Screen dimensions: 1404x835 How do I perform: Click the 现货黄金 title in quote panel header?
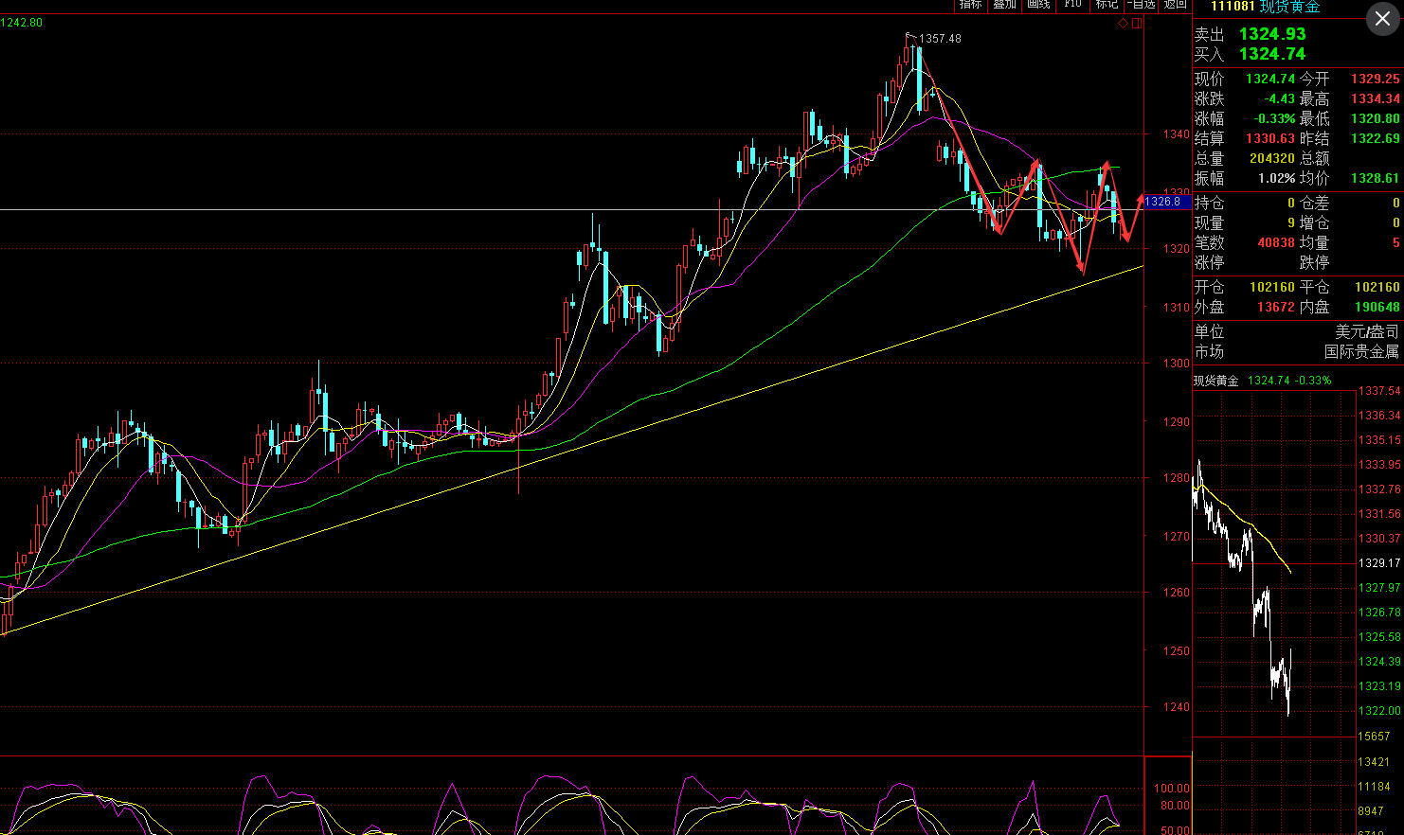coord(1289,7)
